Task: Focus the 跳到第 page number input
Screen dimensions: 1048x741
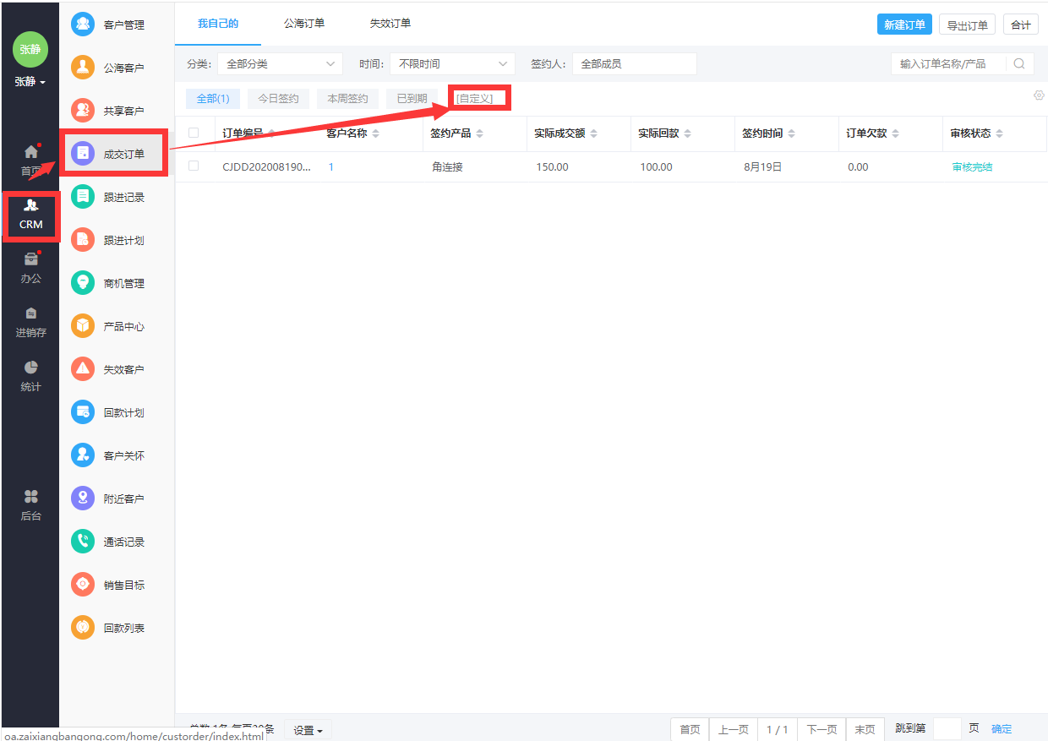Action: pyautogui.click(x=947, y=729)
